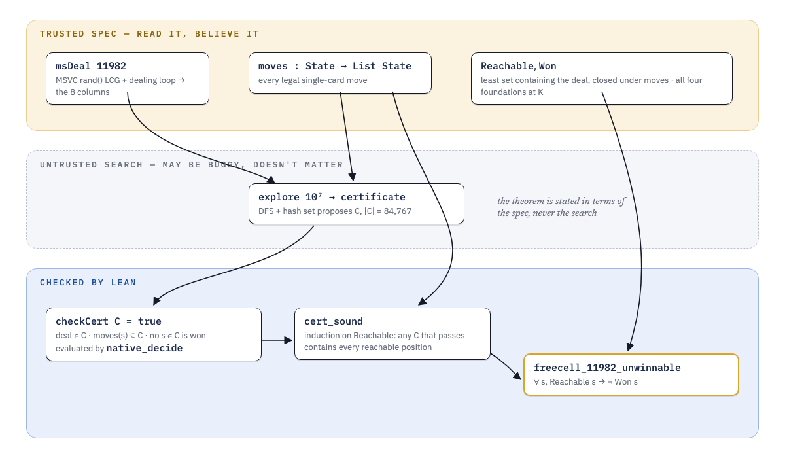The image size is (785, 458).
Task: Select the msDeal 11982 node
Action: 128,79
